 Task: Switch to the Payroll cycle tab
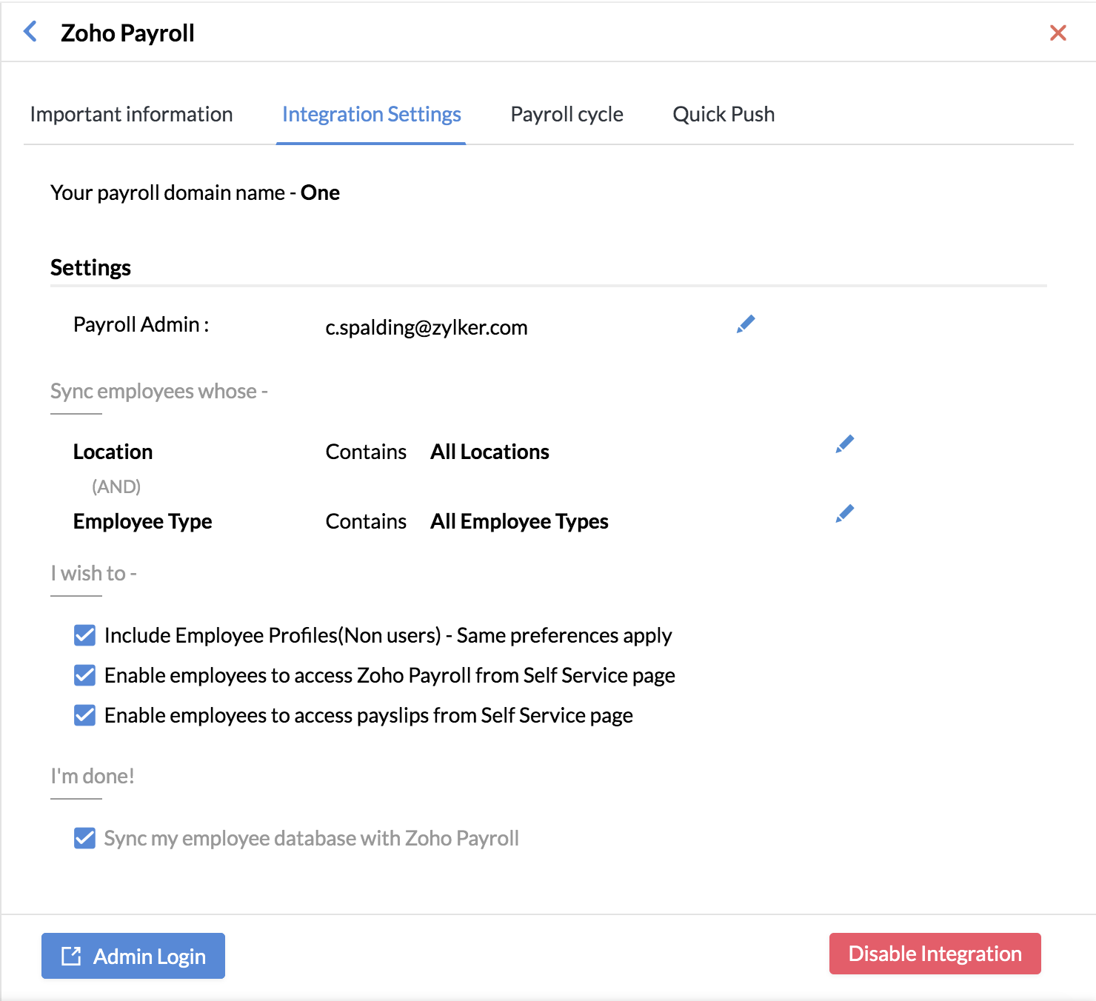tap(567, 115)
